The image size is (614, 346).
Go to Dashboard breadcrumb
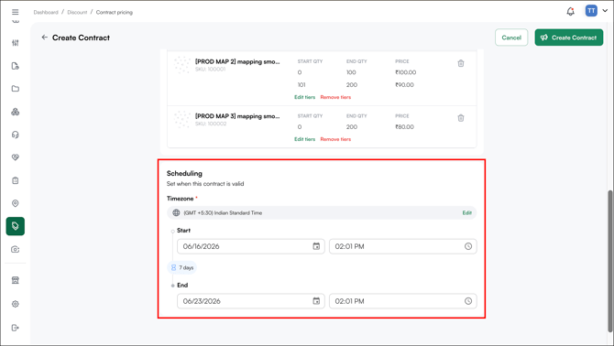(x=46, y=12)
